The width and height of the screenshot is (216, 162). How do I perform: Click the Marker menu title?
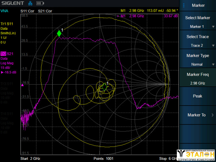pos(198,5)
